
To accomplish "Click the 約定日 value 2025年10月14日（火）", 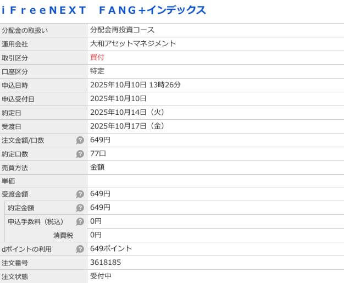I will point(127,112).
